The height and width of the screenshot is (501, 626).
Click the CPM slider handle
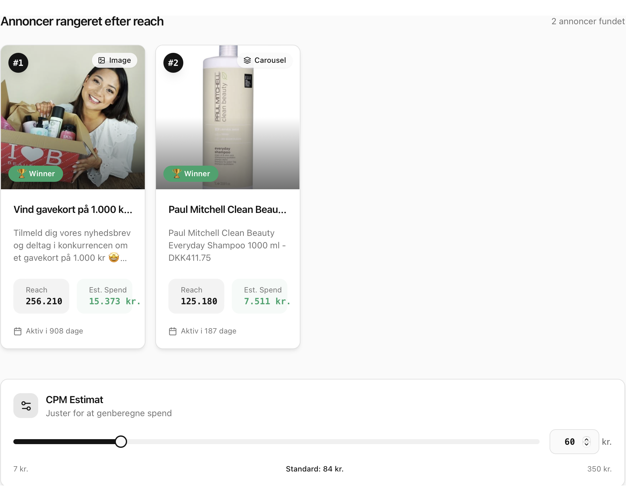(x=121, y=442)
